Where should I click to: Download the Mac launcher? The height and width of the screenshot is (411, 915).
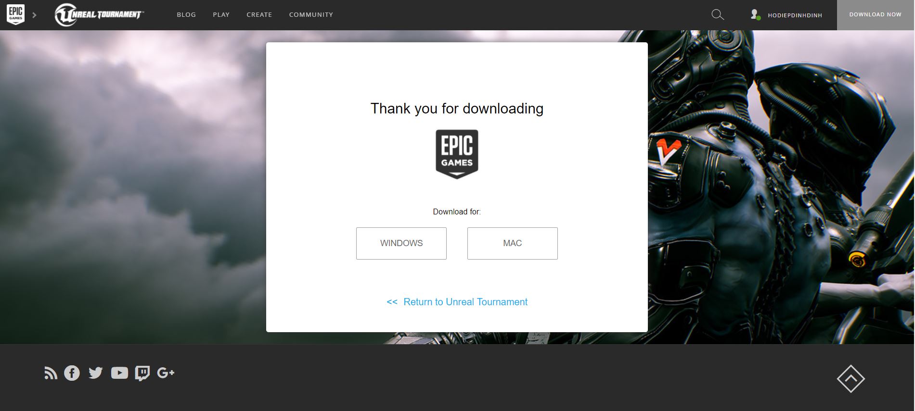[513, 243]
